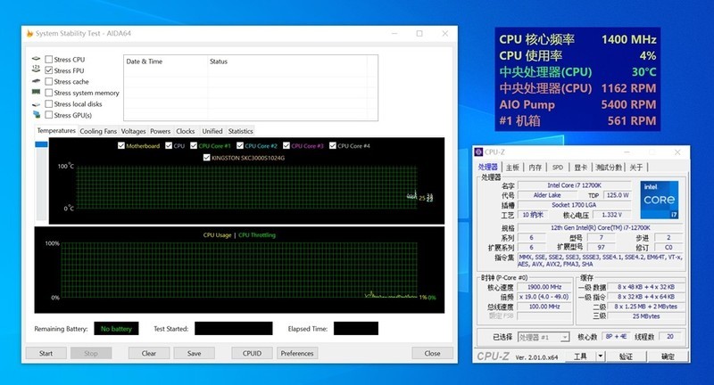714x385 pixels.
Task: Maximize the AIDA64 stability test window
Action: point(419,33)
